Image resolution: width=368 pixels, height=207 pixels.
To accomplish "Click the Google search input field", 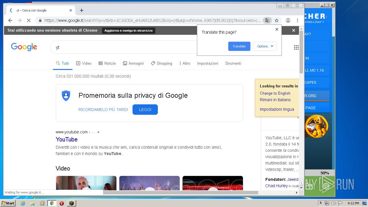I will 124,47.
